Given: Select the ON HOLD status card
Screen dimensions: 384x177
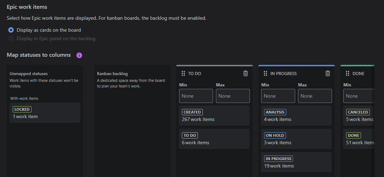Looking at the screenshot, I should tap(296, 139).
